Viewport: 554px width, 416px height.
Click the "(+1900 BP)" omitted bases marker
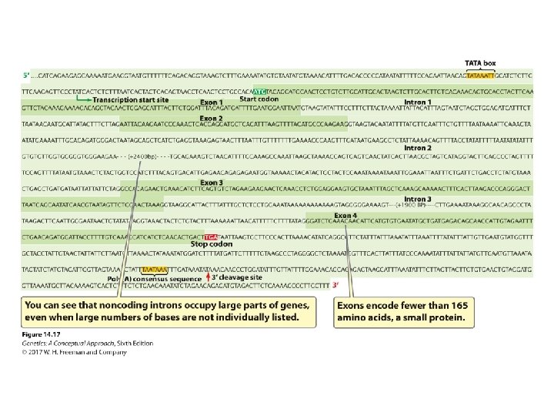tap(410, 205)
